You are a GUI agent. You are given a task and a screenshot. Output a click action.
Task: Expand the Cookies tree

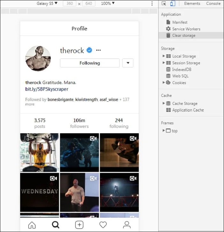tap(164, 82)
